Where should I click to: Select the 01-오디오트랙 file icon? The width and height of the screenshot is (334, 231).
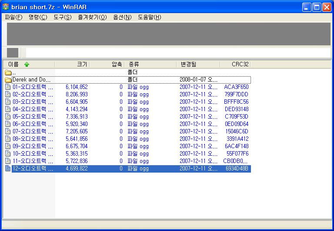pyautogui.click(x=8, y=87)
